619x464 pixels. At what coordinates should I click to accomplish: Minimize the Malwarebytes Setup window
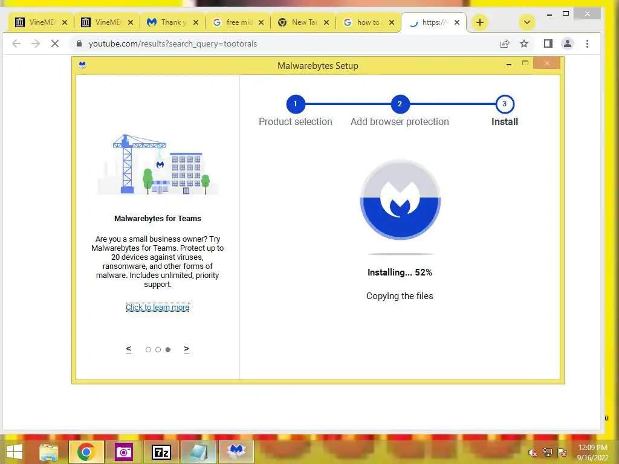[509, 63]
